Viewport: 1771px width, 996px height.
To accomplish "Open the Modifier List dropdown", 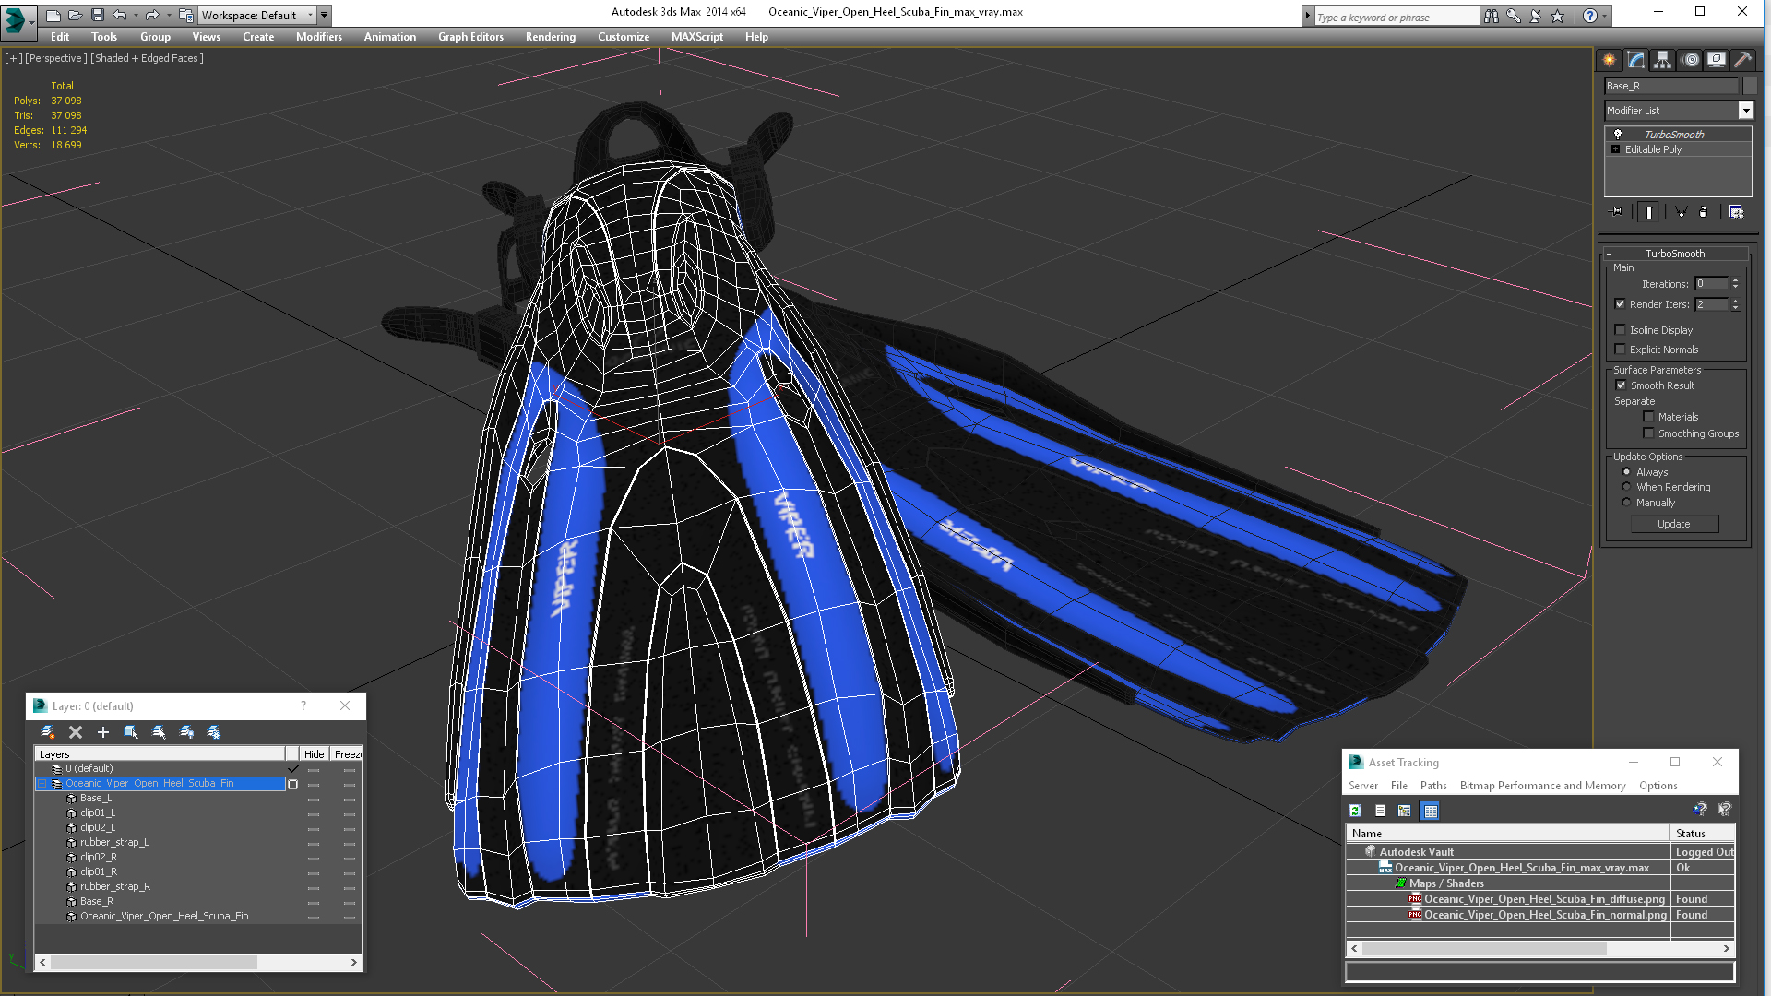I will point(1745,111).
